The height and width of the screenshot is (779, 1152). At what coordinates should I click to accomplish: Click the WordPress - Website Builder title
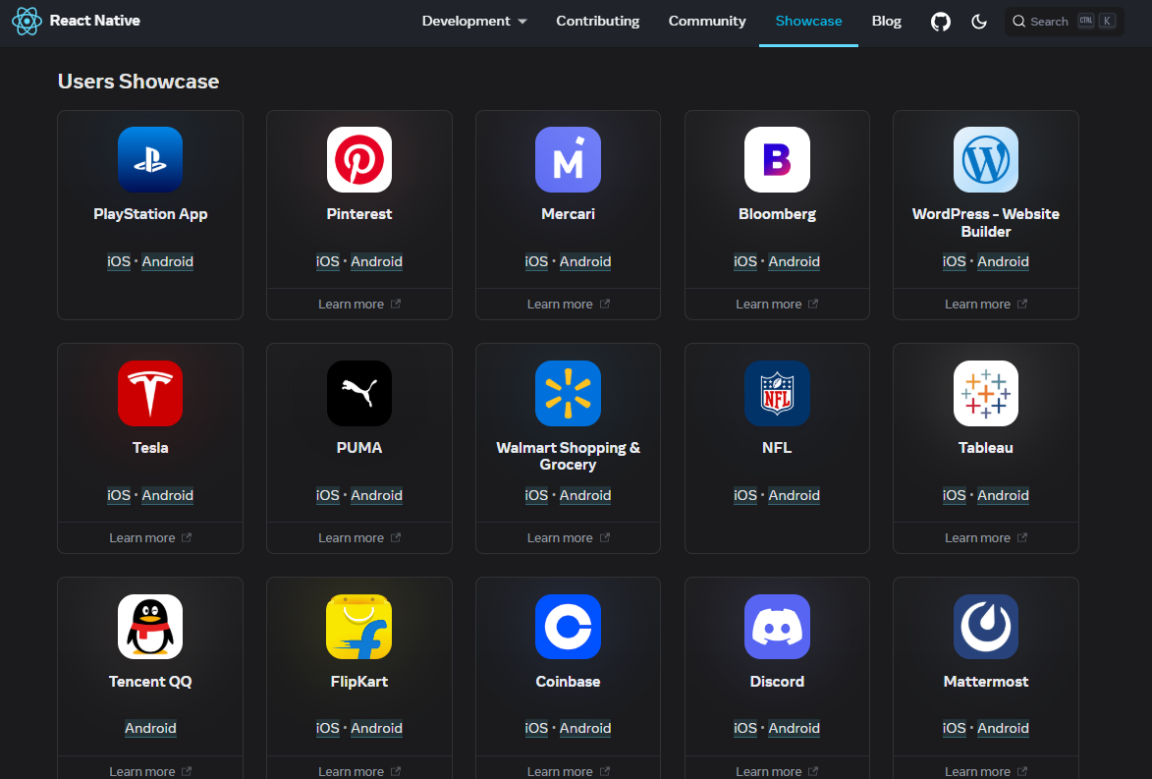click(986, 223)
